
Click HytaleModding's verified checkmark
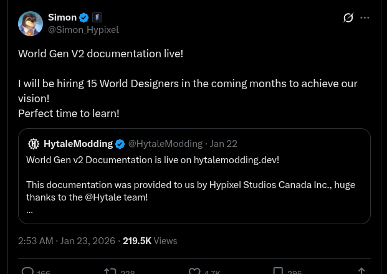click(x=120, y=144)
